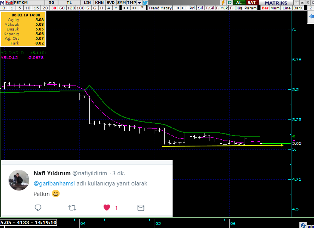This screenshot has width=314, height=228.
Task: Open the Nafi Yıldırım name link
Action: point(52,173)
